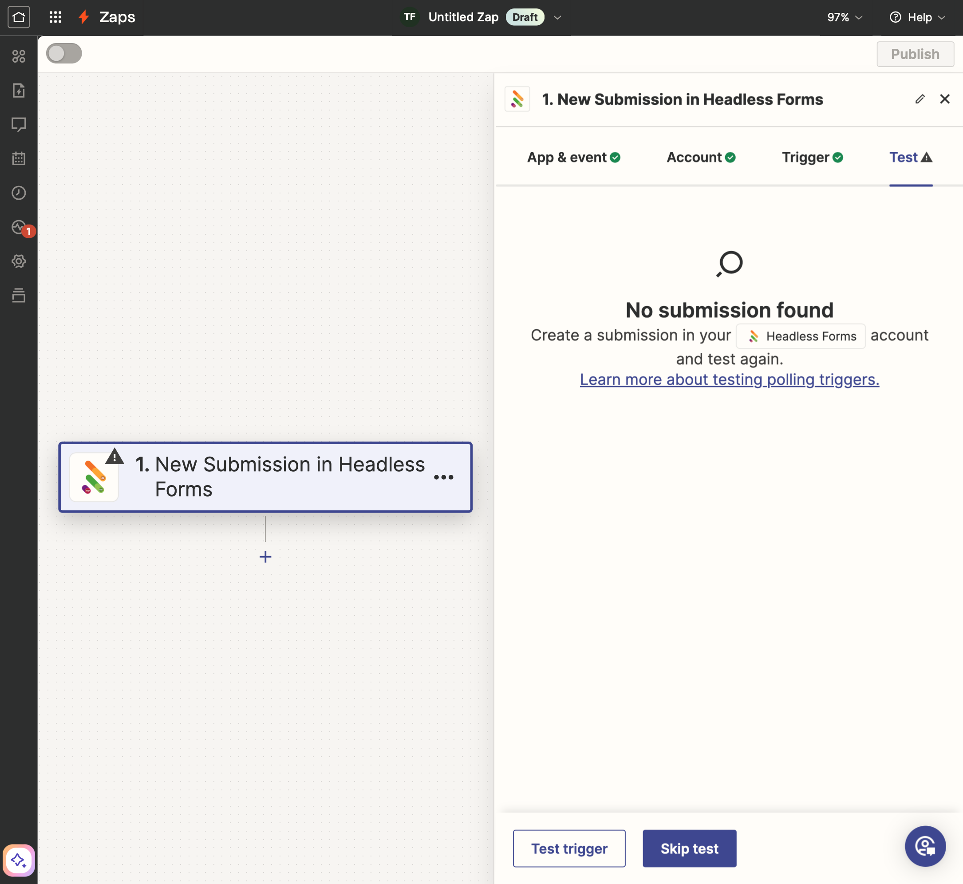Click the Publish button

pyautogui.click(x=915, y=54)
